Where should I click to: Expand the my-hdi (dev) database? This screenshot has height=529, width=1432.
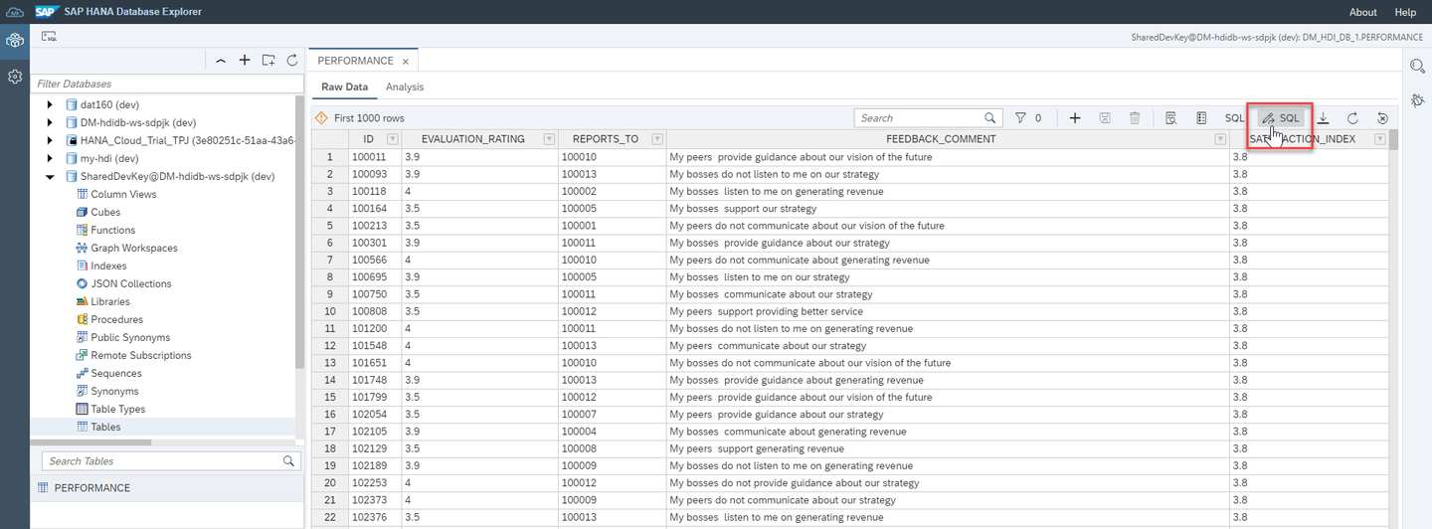50,158
